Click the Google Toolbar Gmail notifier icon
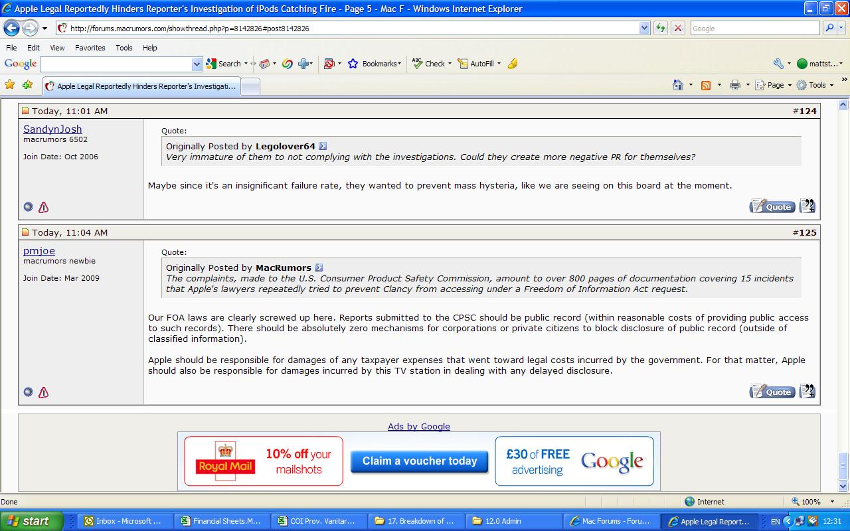Screen dimensions: 850x531 pyautogui.click(x=264, y=64)
